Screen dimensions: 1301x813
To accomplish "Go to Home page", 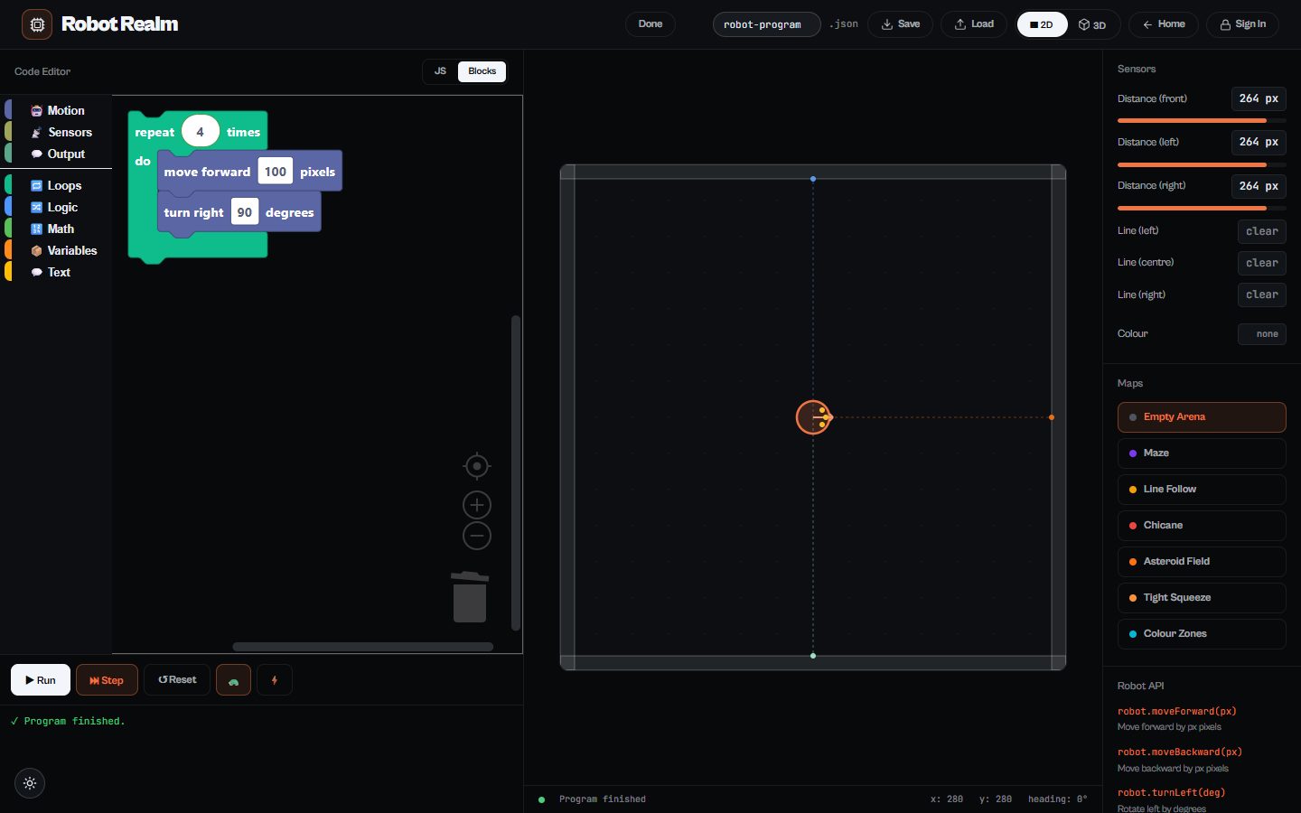I will click(1164, 24).
